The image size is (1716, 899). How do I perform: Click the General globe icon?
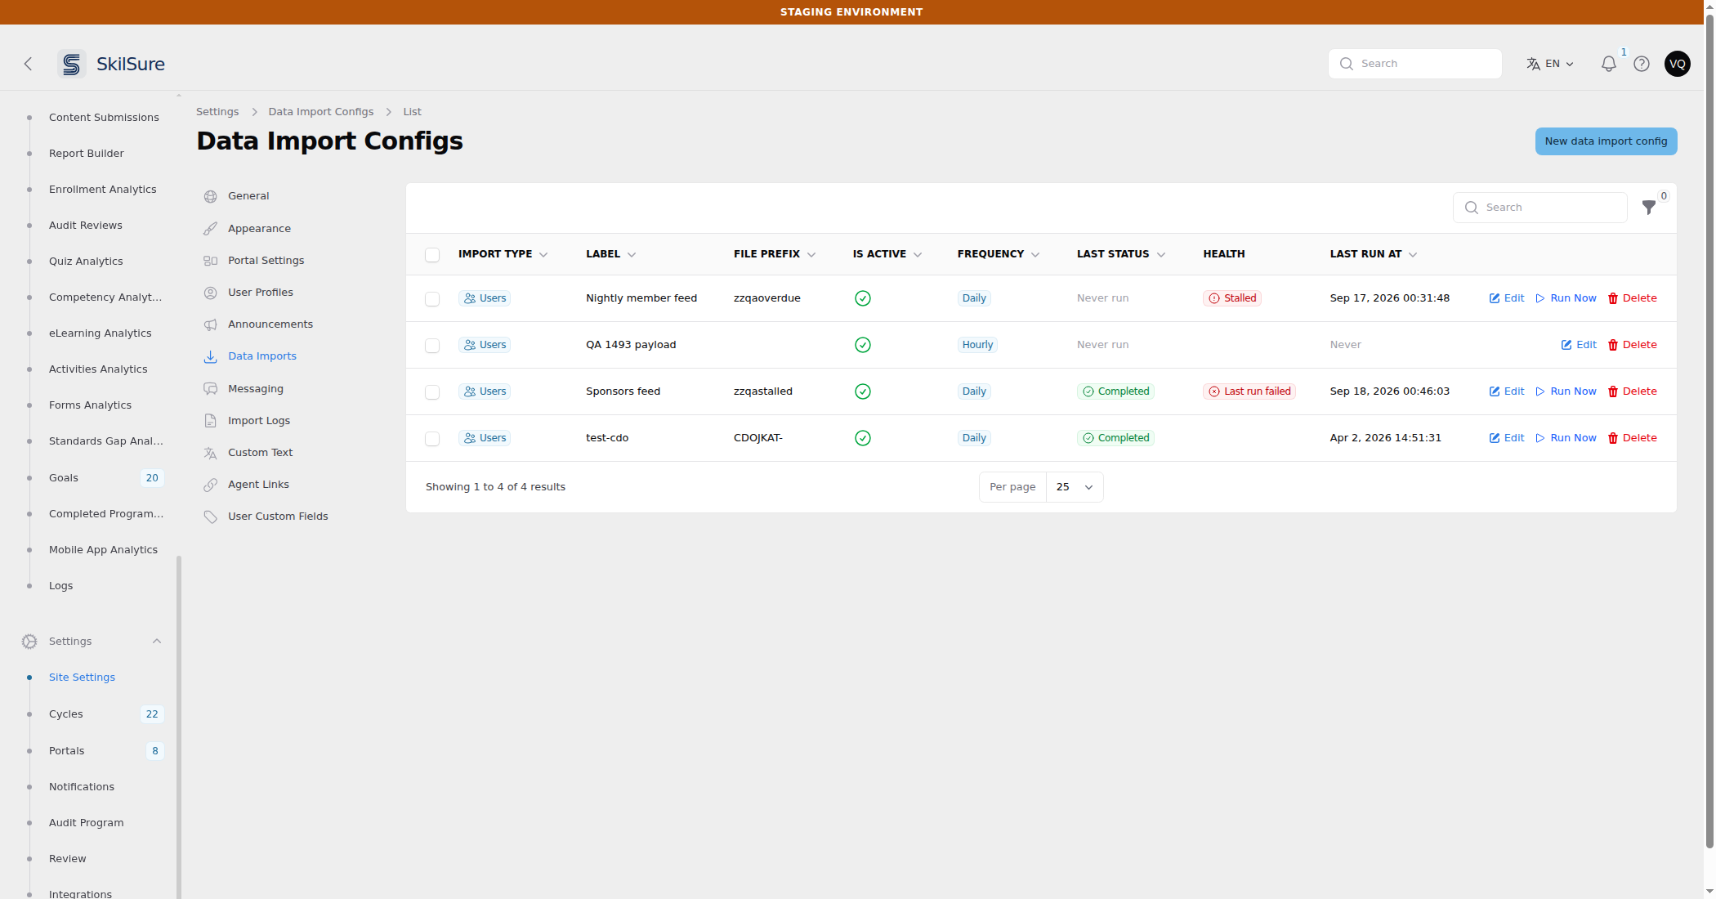click(x=210, y=196)
